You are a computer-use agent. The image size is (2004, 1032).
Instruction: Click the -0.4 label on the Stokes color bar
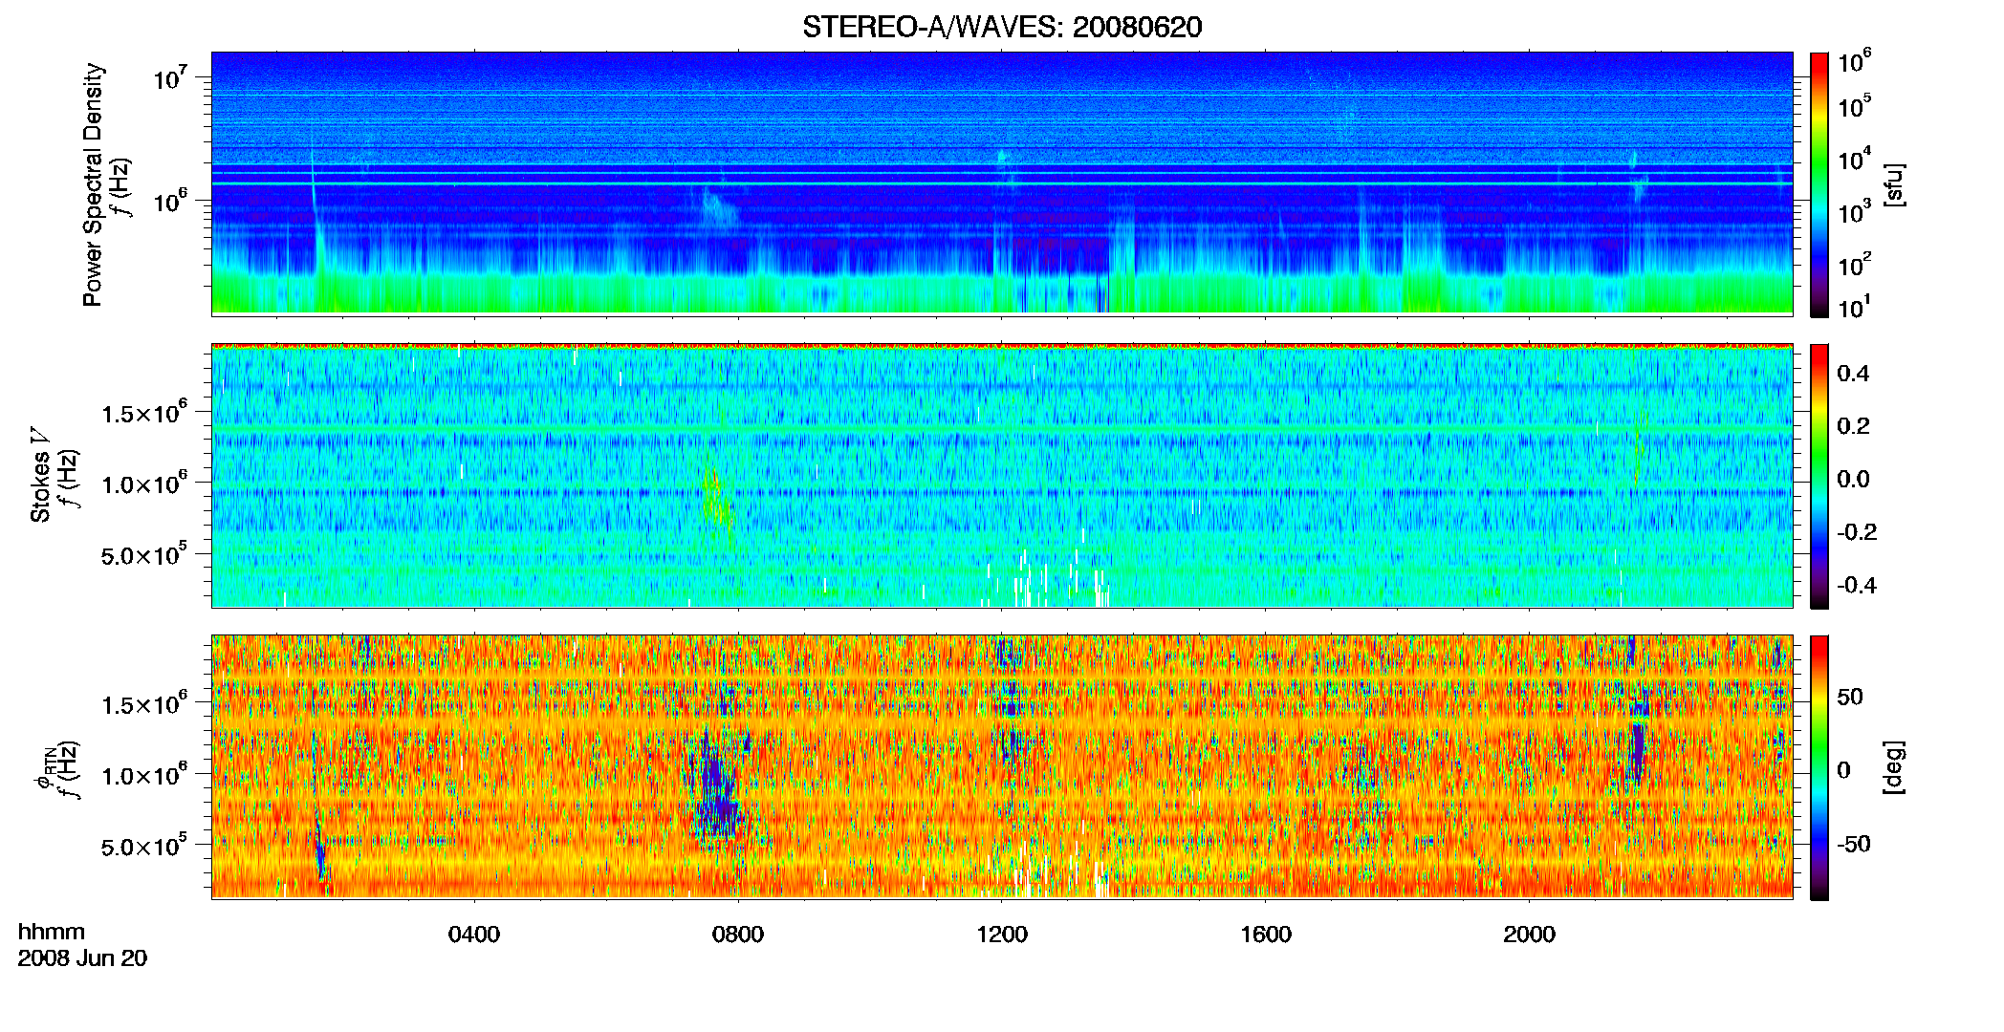tap(1857, 585)
